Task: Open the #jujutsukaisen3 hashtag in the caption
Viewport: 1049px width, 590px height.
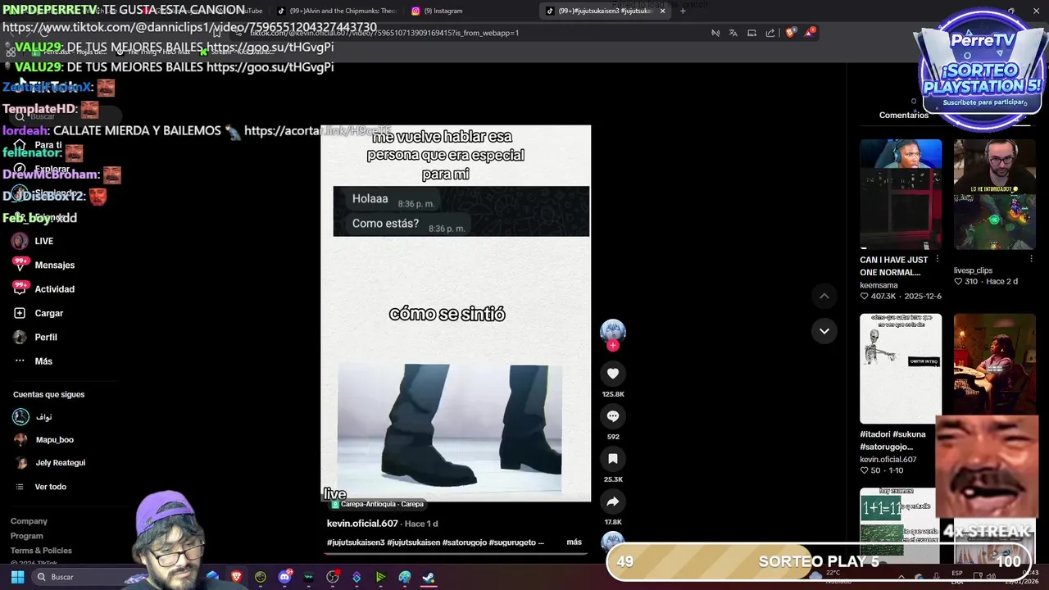Action: tap(356, 542)
